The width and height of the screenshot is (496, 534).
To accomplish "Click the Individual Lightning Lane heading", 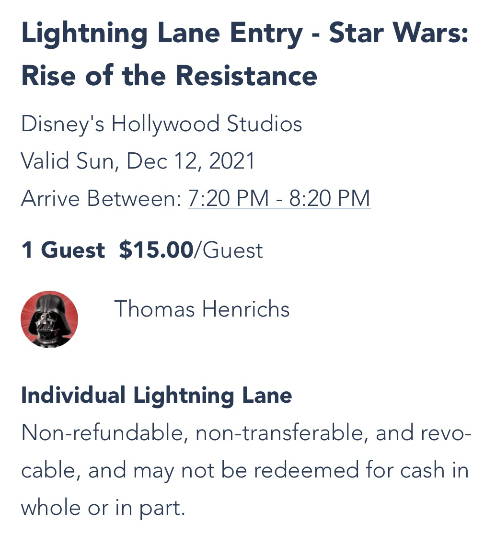I will [156, 396].
